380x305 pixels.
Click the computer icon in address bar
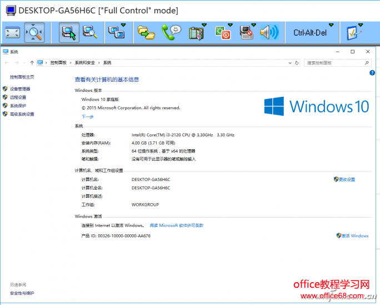coord(40,63)
